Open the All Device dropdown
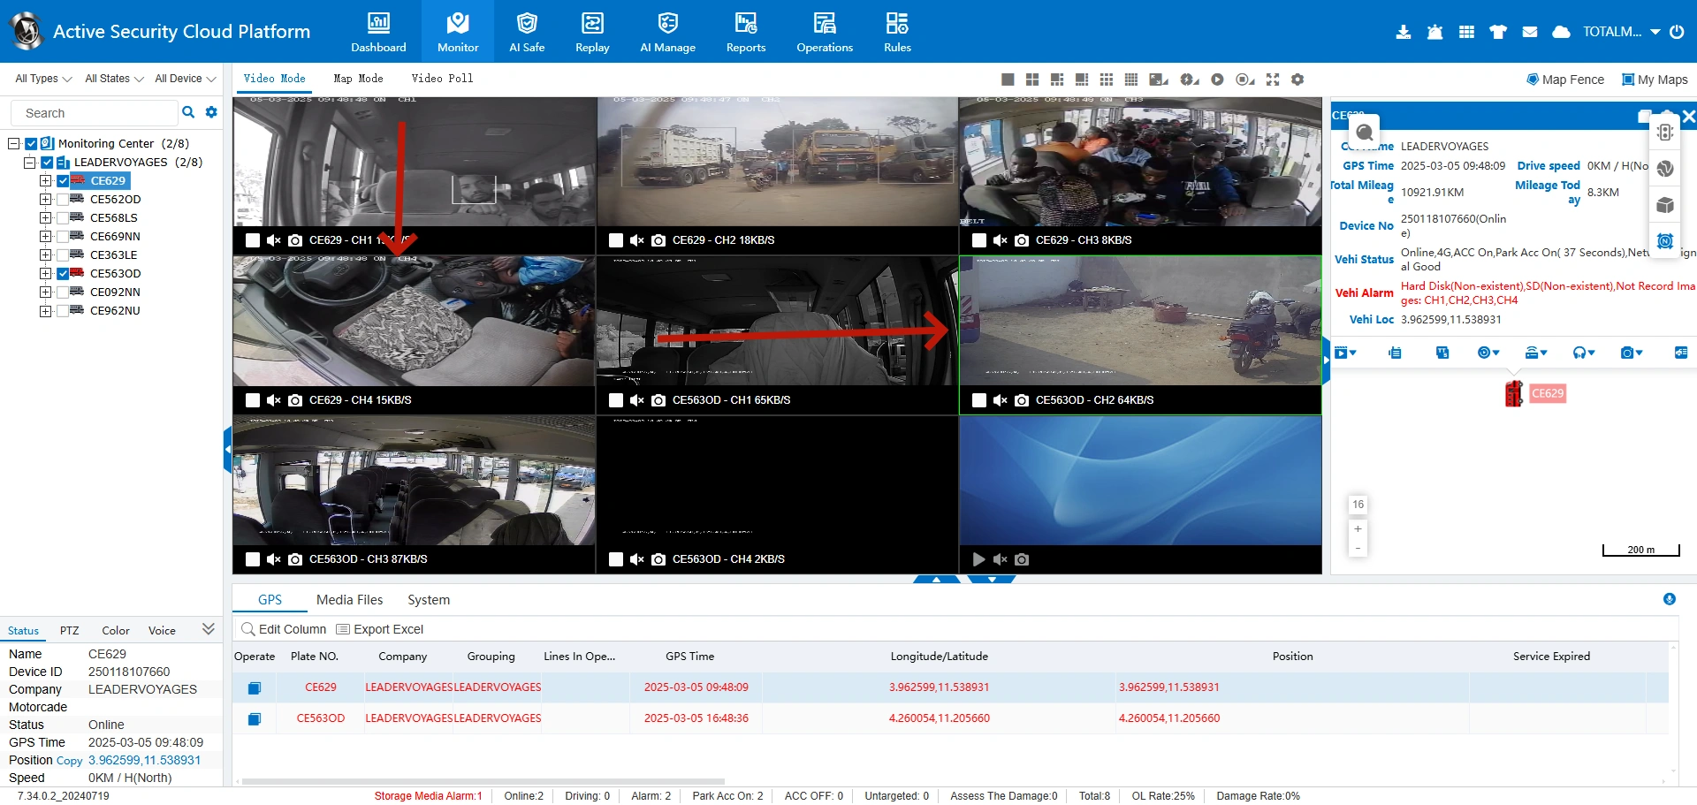The width and height of the screenshot is (1697, 805). (185, 79)
